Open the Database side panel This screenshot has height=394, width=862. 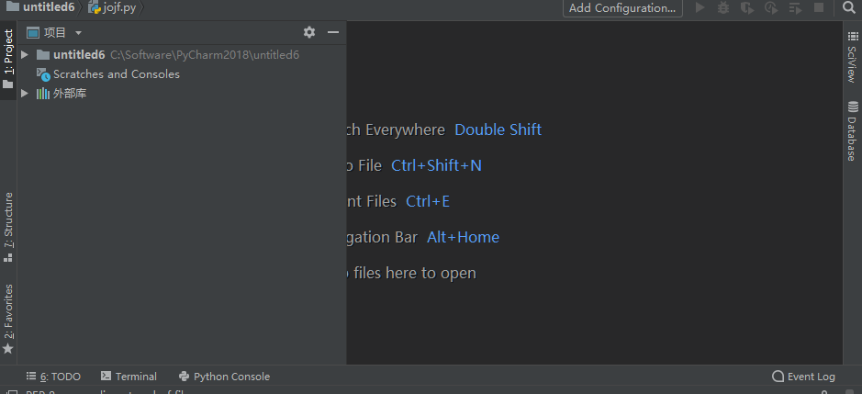(x=852, y=131)
